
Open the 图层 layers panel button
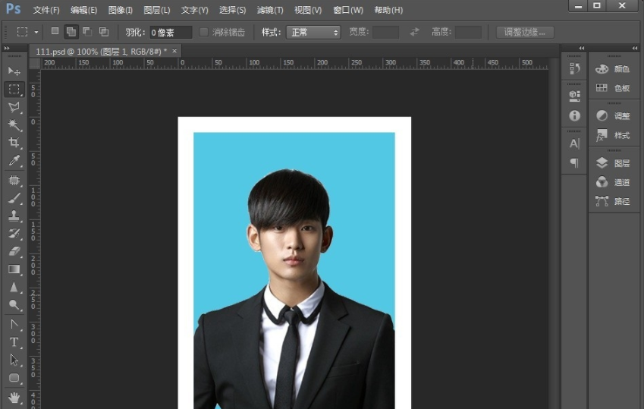pyautogui.click(x=614, y=163)
